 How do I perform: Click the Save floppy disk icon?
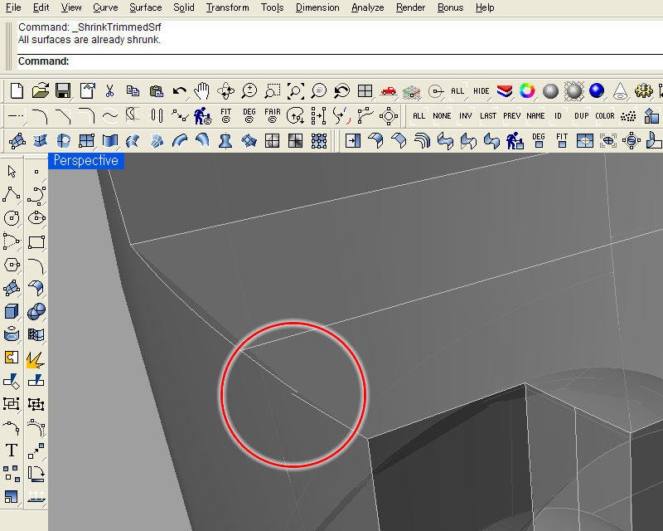[63, 90]
